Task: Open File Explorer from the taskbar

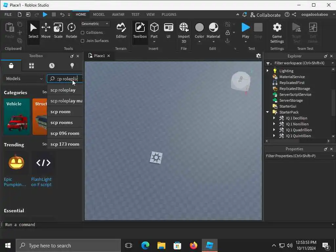Action: (x=161, y=245)
